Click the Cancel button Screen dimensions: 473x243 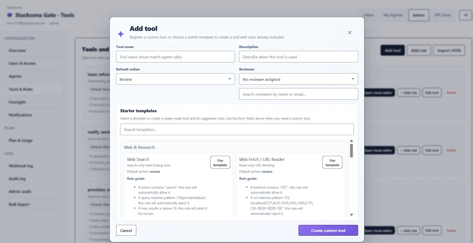pos(126,230)
